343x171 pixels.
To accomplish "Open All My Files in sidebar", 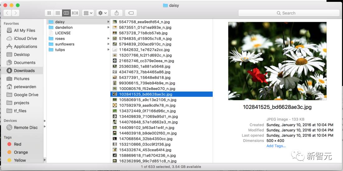I will (22, 30).
